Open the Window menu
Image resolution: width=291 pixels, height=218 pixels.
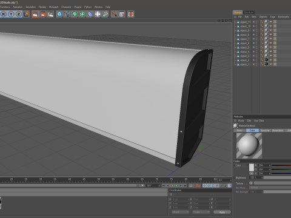pyautogui.click(x=98, y=7)
